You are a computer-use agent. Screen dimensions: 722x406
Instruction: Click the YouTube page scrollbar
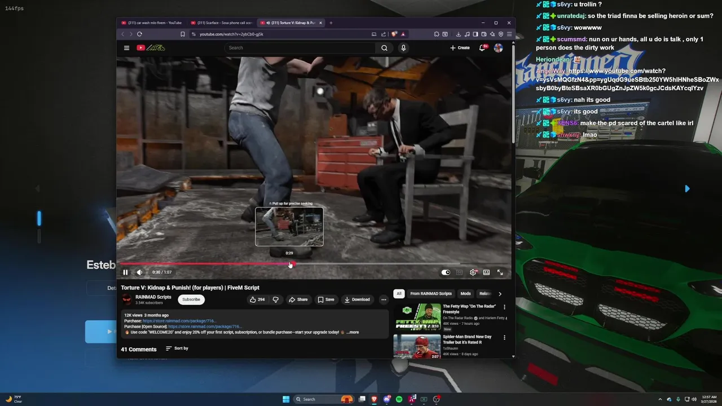coord(513,93)
